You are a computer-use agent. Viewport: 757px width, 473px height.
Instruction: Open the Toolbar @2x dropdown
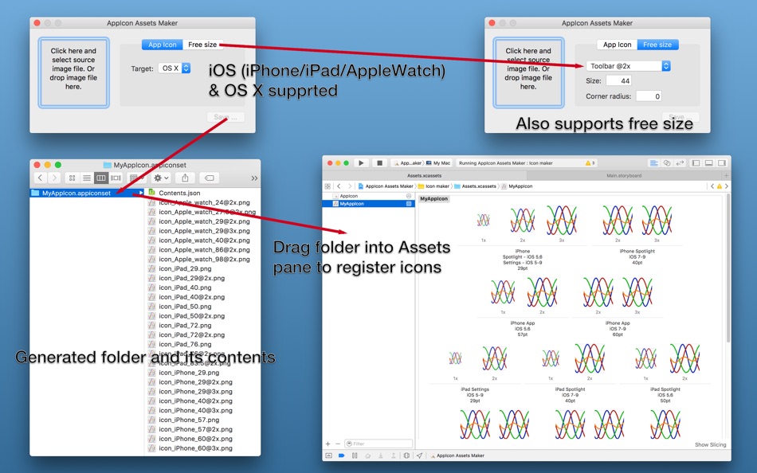click(628, 66)
